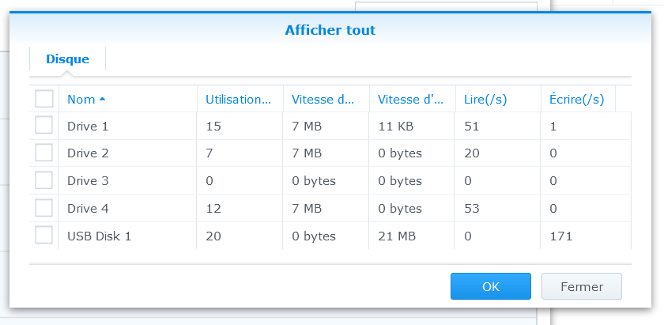664x325 pixels.
Task: Toggle the select-all header checkbox
Action: coord(44,99)
